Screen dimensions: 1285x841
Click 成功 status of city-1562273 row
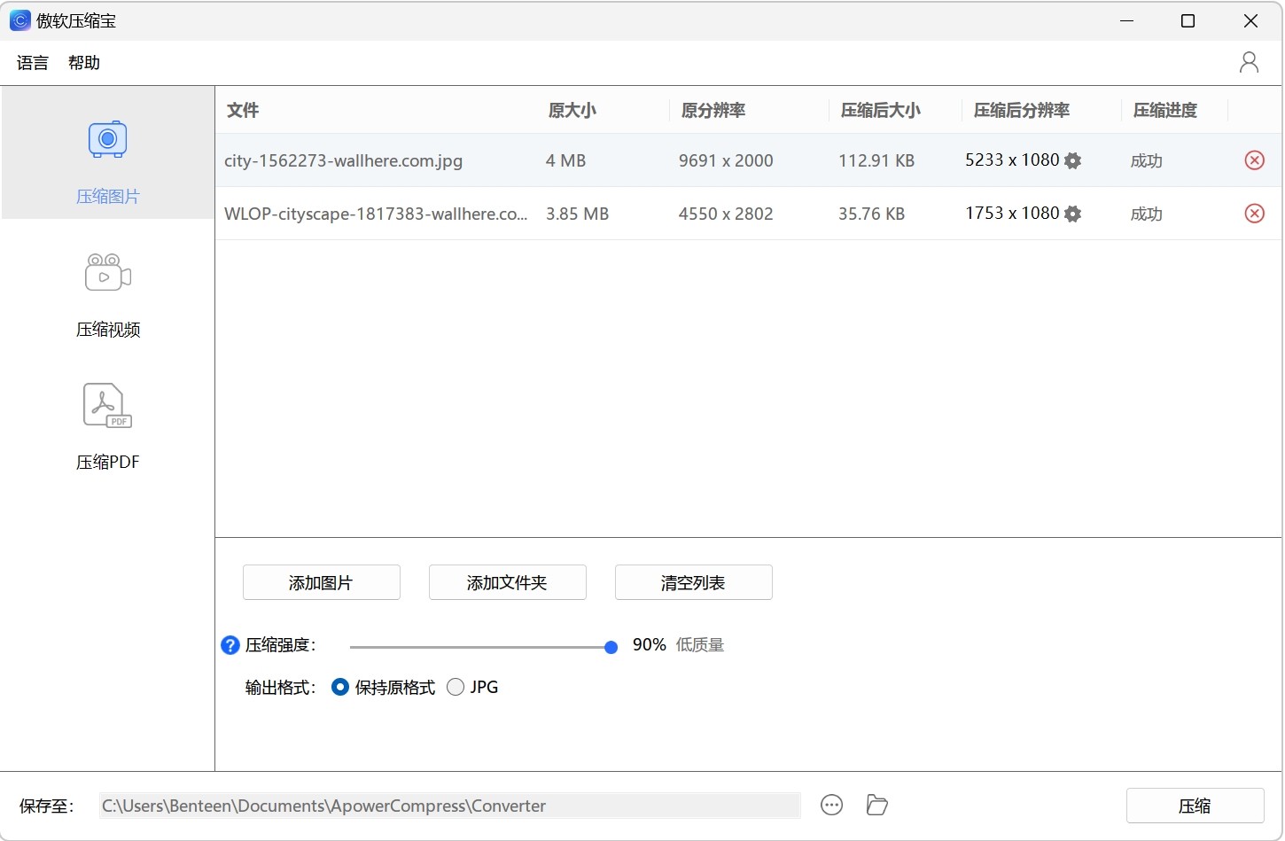(1147, 160)
